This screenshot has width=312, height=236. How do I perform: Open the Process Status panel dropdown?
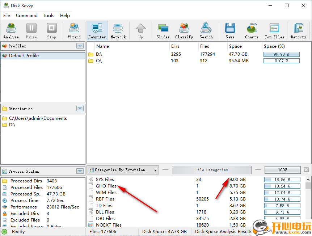click(80, 171)
